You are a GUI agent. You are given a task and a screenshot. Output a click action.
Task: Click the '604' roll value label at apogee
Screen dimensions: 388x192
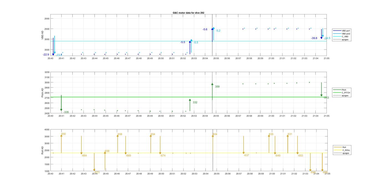pos(215,134)
